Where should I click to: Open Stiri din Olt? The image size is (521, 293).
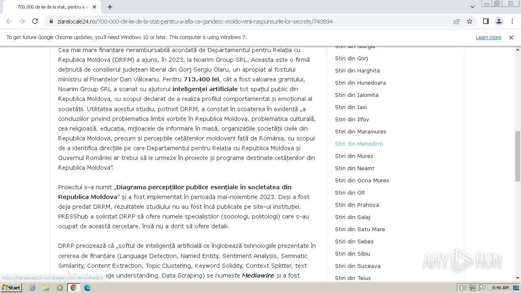[350, 192]
